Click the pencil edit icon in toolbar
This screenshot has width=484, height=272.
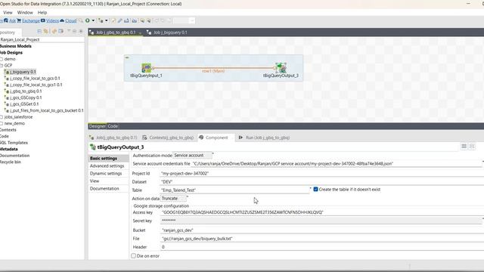point(120,20)
